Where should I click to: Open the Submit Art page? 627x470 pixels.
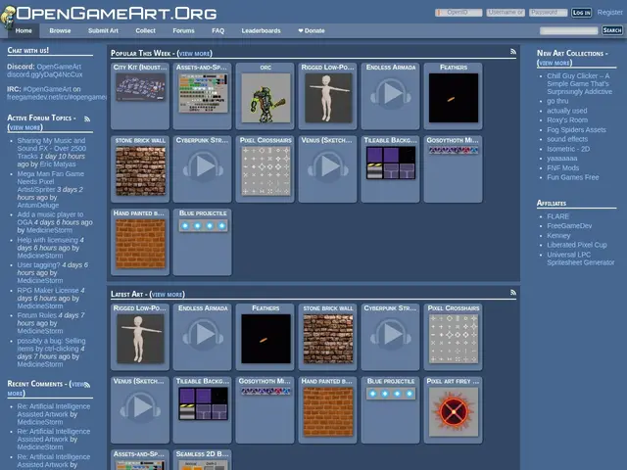click(x=103, y=30)
